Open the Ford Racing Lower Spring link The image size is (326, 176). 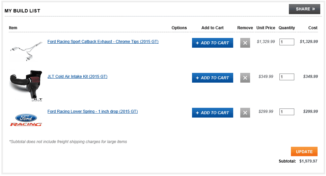point(92,112)
